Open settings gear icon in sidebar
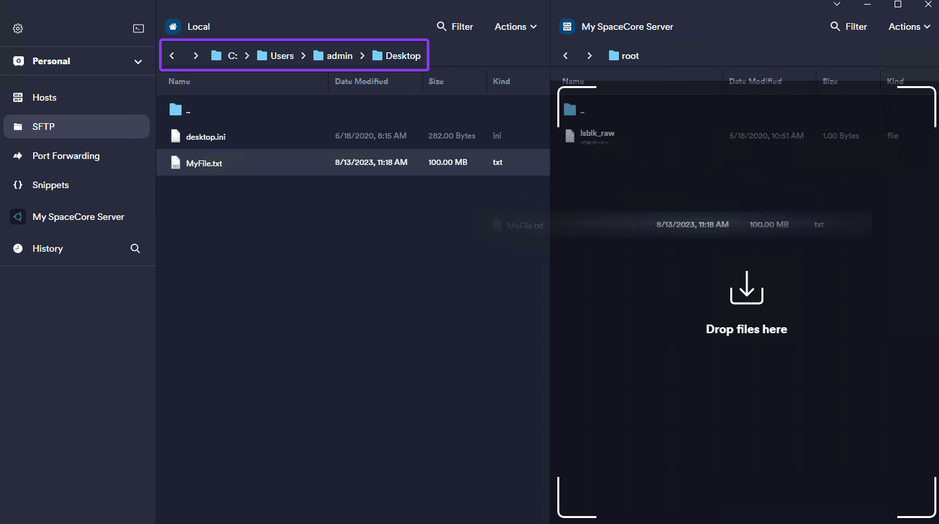Screen dimensions: 939x524 pyautogui.click(x=18, y=28)
